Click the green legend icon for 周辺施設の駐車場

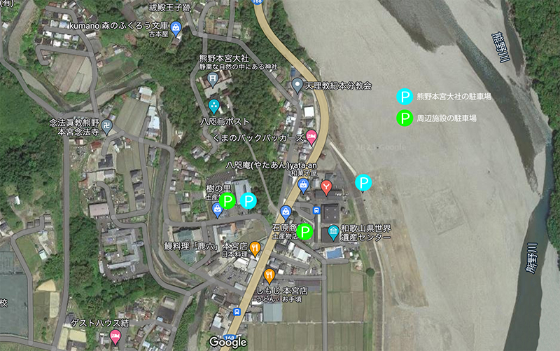click(x=405, y=118)
